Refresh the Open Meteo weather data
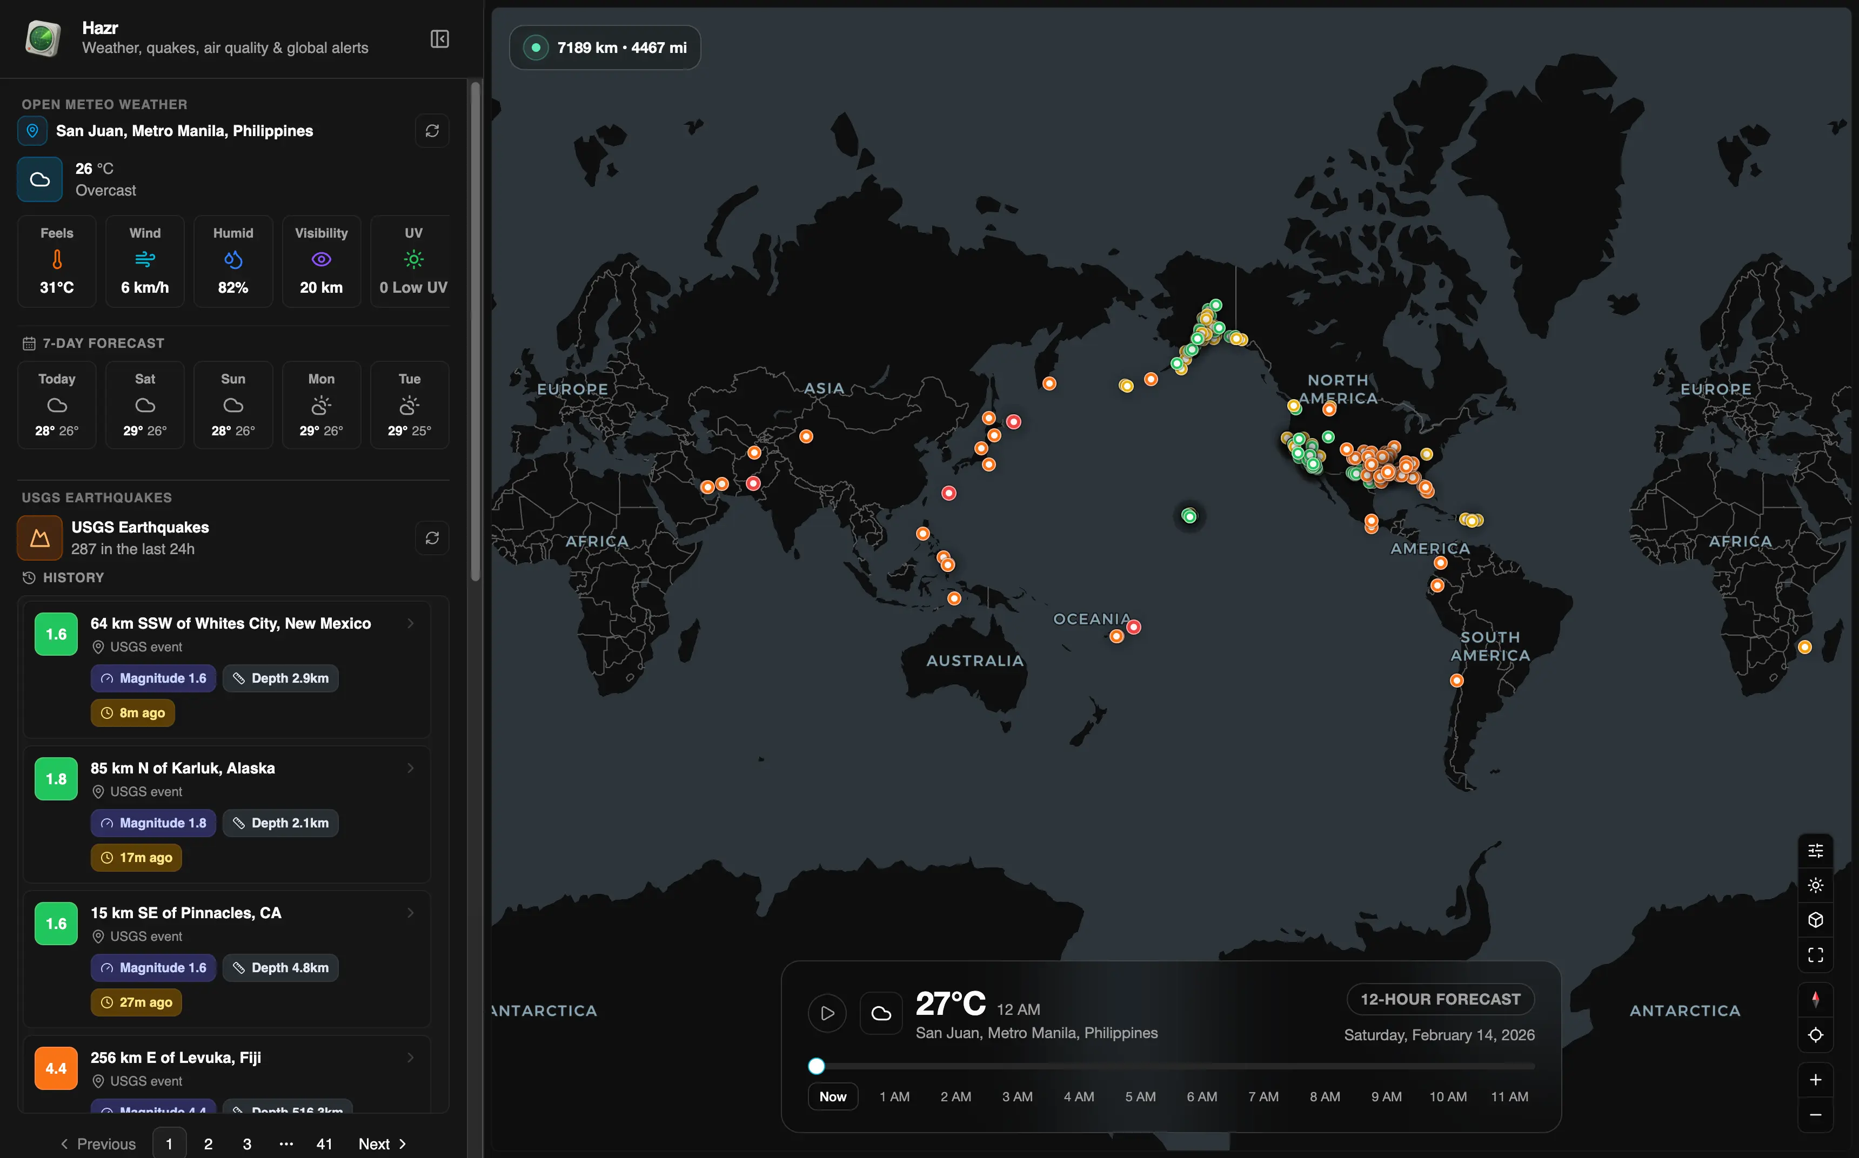1859x1158 pixels. (x=432, y=131)
